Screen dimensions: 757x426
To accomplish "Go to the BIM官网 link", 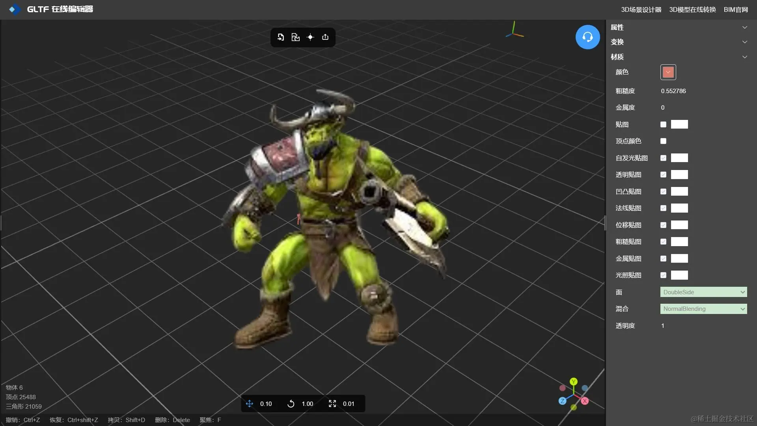I will coord(736,9).
